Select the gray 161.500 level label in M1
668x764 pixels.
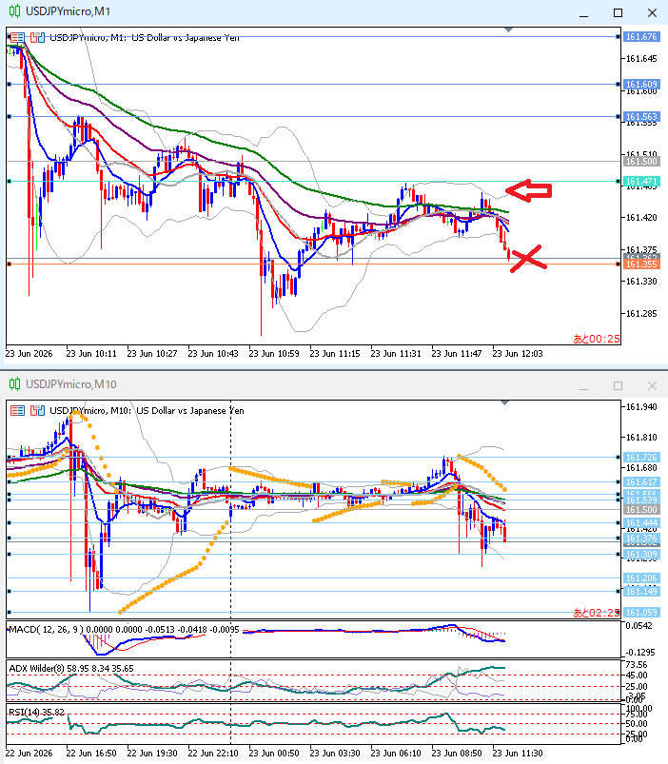(x=641, y=162)
